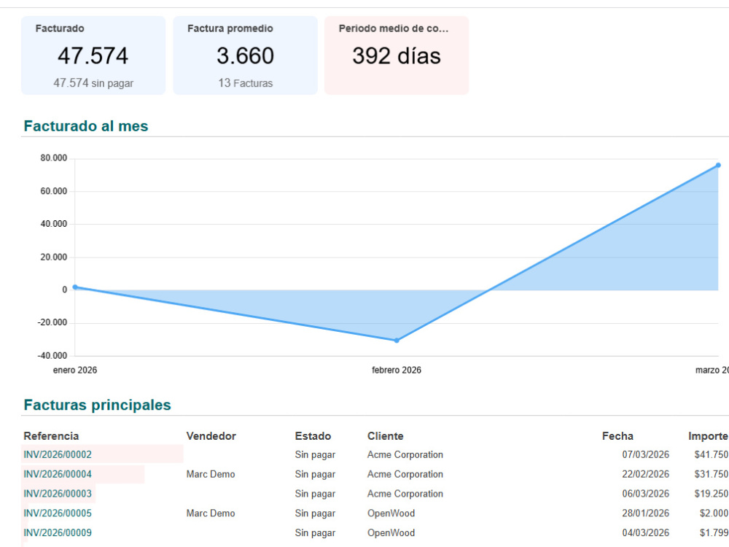729x547 pixels.
Task: Open the Factura promedio 3.660 card
Action: pyautogui.click(x=246, y=55)
